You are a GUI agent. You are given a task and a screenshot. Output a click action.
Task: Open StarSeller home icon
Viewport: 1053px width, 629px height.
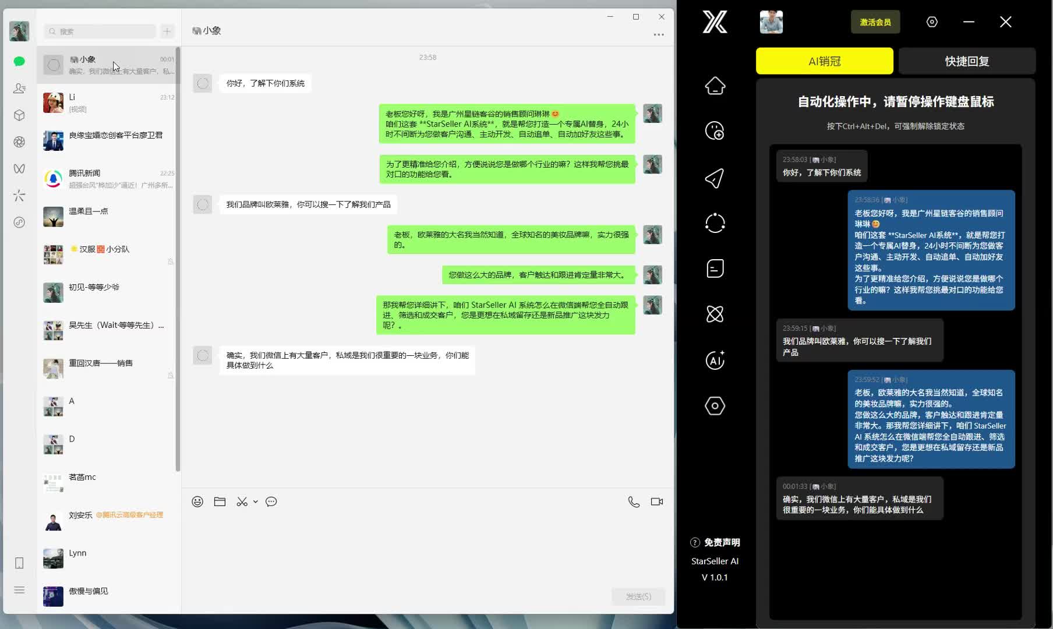[x=715, y=86]
